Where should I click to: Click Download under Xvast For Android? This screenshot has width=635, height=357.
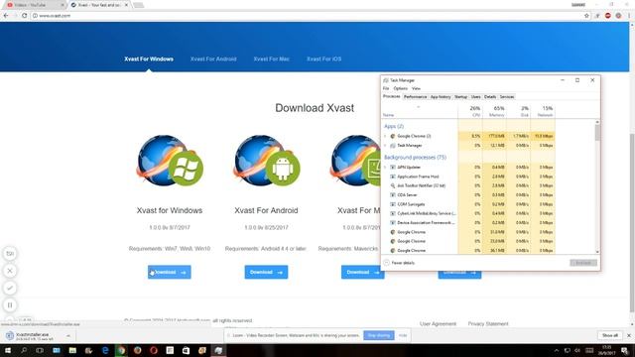(x=266, y=272)
